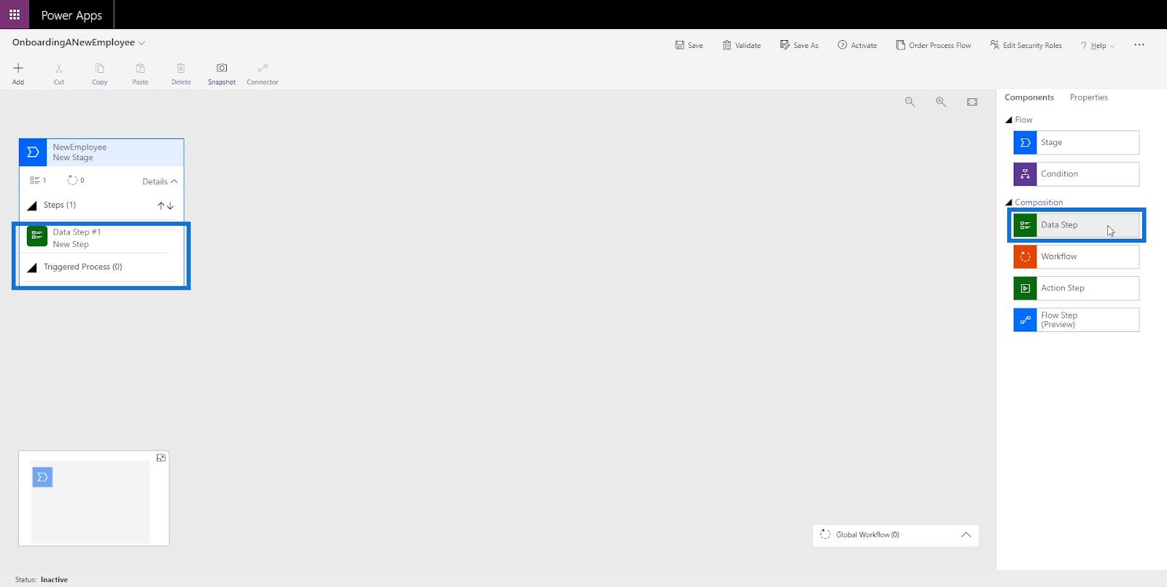Click the Data Step #1 green icon
1167x587 pixels.
37,236
